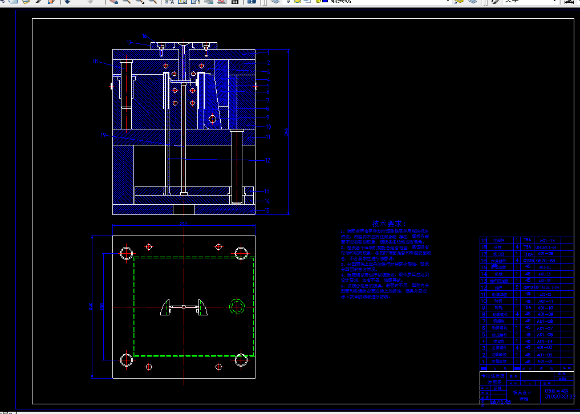Select balloon number 2 in section view
580x414 pixels.
269,63
